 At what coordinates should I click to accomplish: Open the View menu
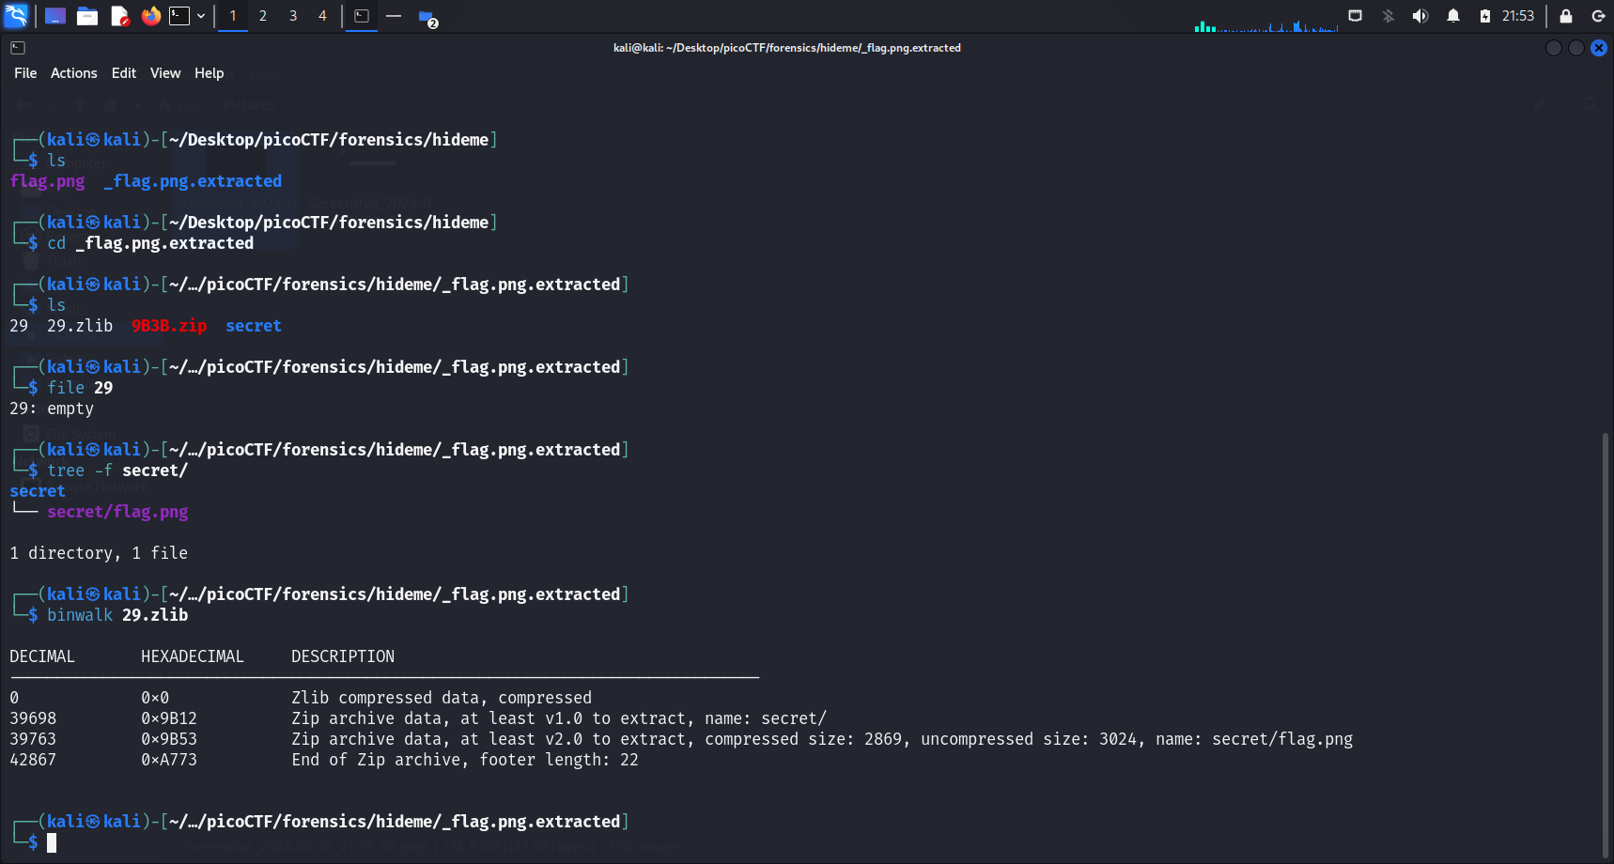(x=165, y=73)
